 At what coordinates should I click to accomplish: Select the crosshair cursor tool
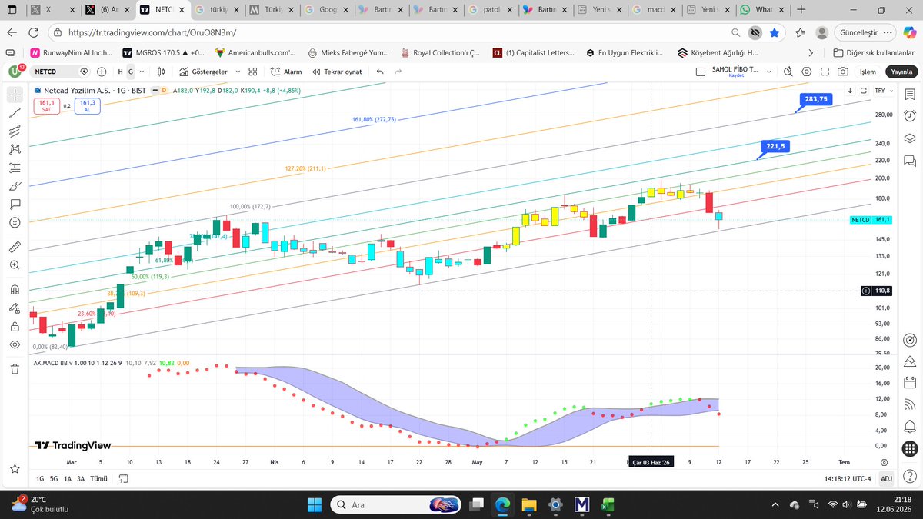pos(15,95)
